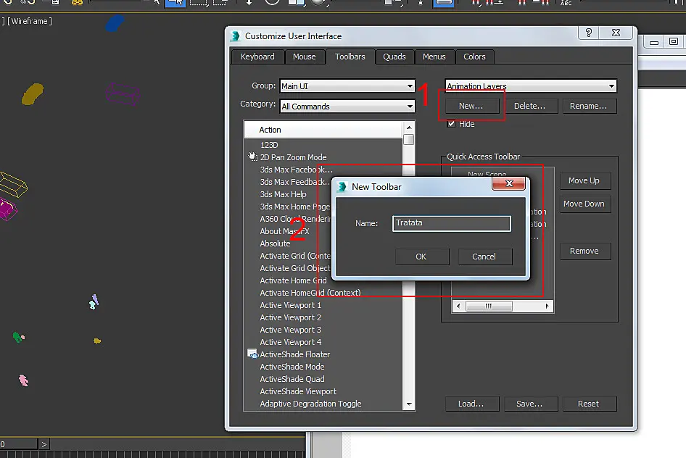Screen dimensions: 686x458
Task: Open the question mark help button in Customize User Interface
Action: coord(588,33)
